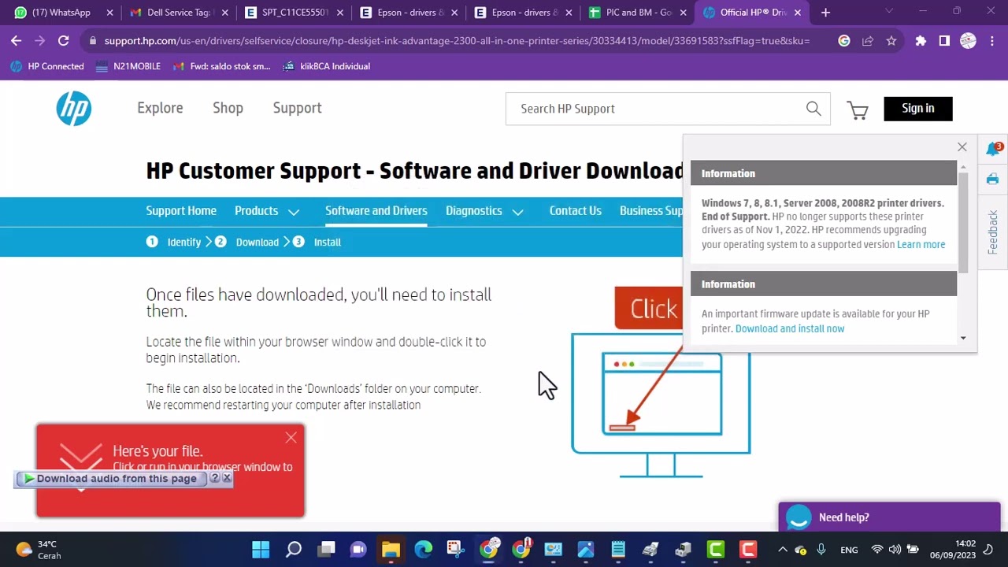Viewport: 1008px width, 567px height.
Task: Click the address bar URL
Action: coord(457,41)
